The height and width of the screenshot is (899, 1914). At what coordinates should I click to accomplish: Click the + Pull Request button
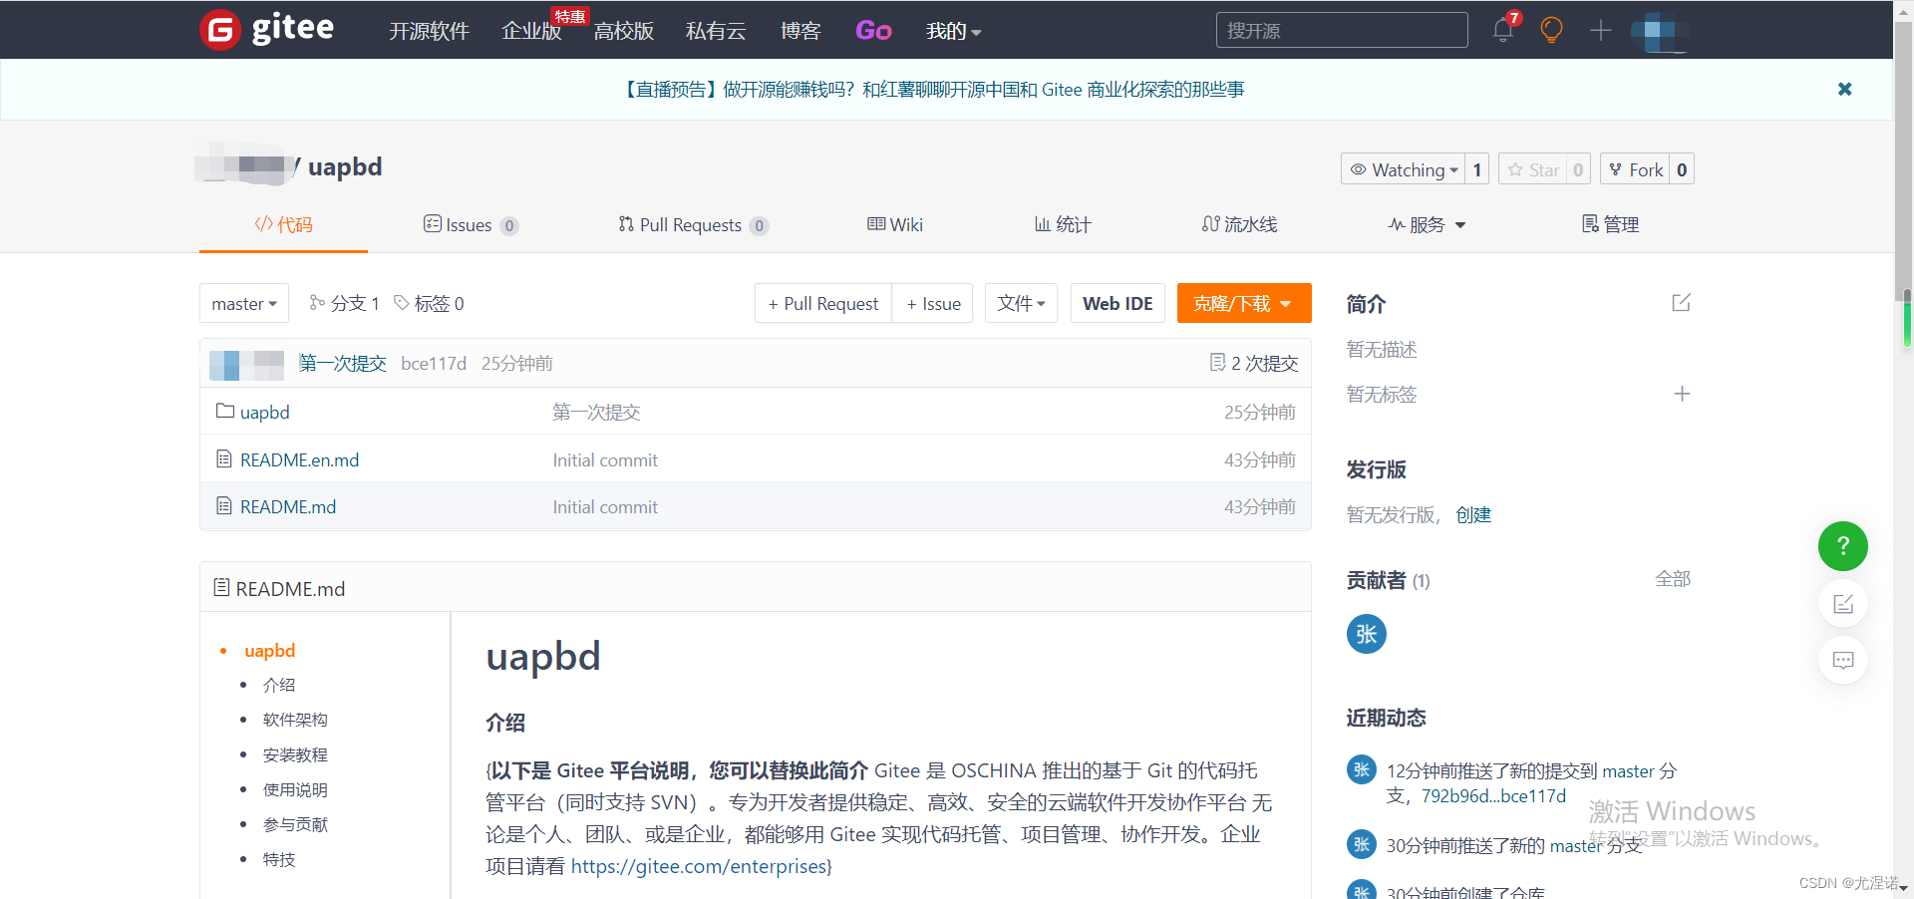tap(822, 303)
